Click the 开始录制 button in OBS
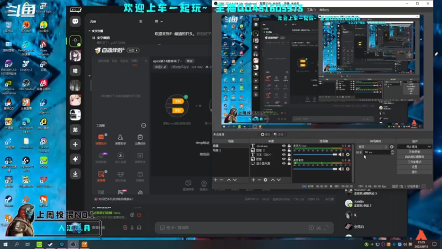The width and height of the screenshot is (442, 249). click(x=414, y=152)
